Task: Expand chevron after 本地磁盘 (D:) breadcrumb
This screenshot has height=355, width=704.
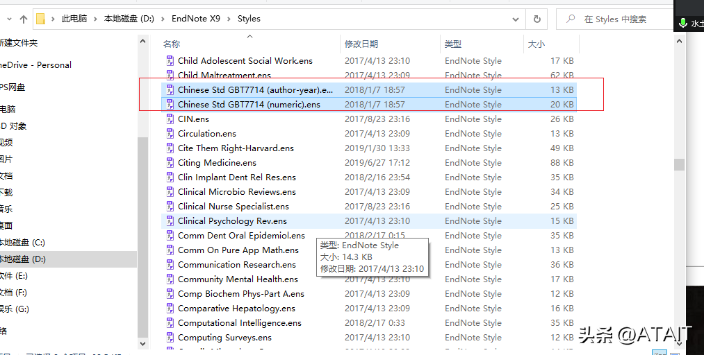Action: (x=163, y=19)
